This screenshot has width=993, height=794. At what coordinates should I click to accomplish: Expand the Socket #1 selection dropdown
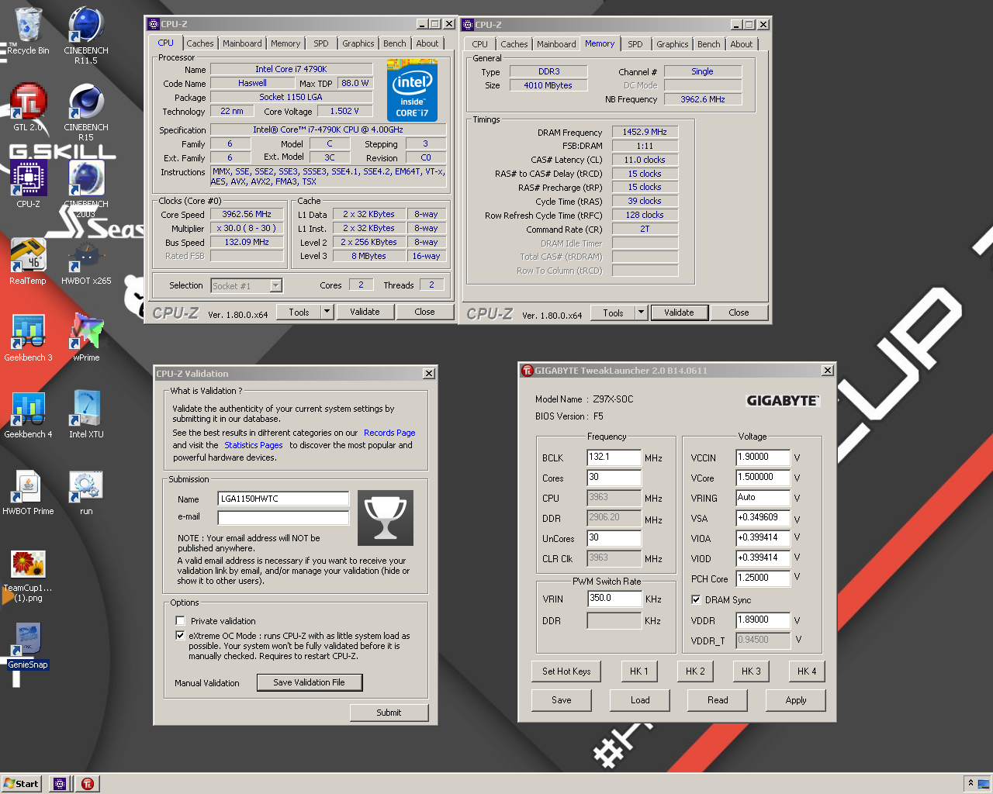pos(275,286)
